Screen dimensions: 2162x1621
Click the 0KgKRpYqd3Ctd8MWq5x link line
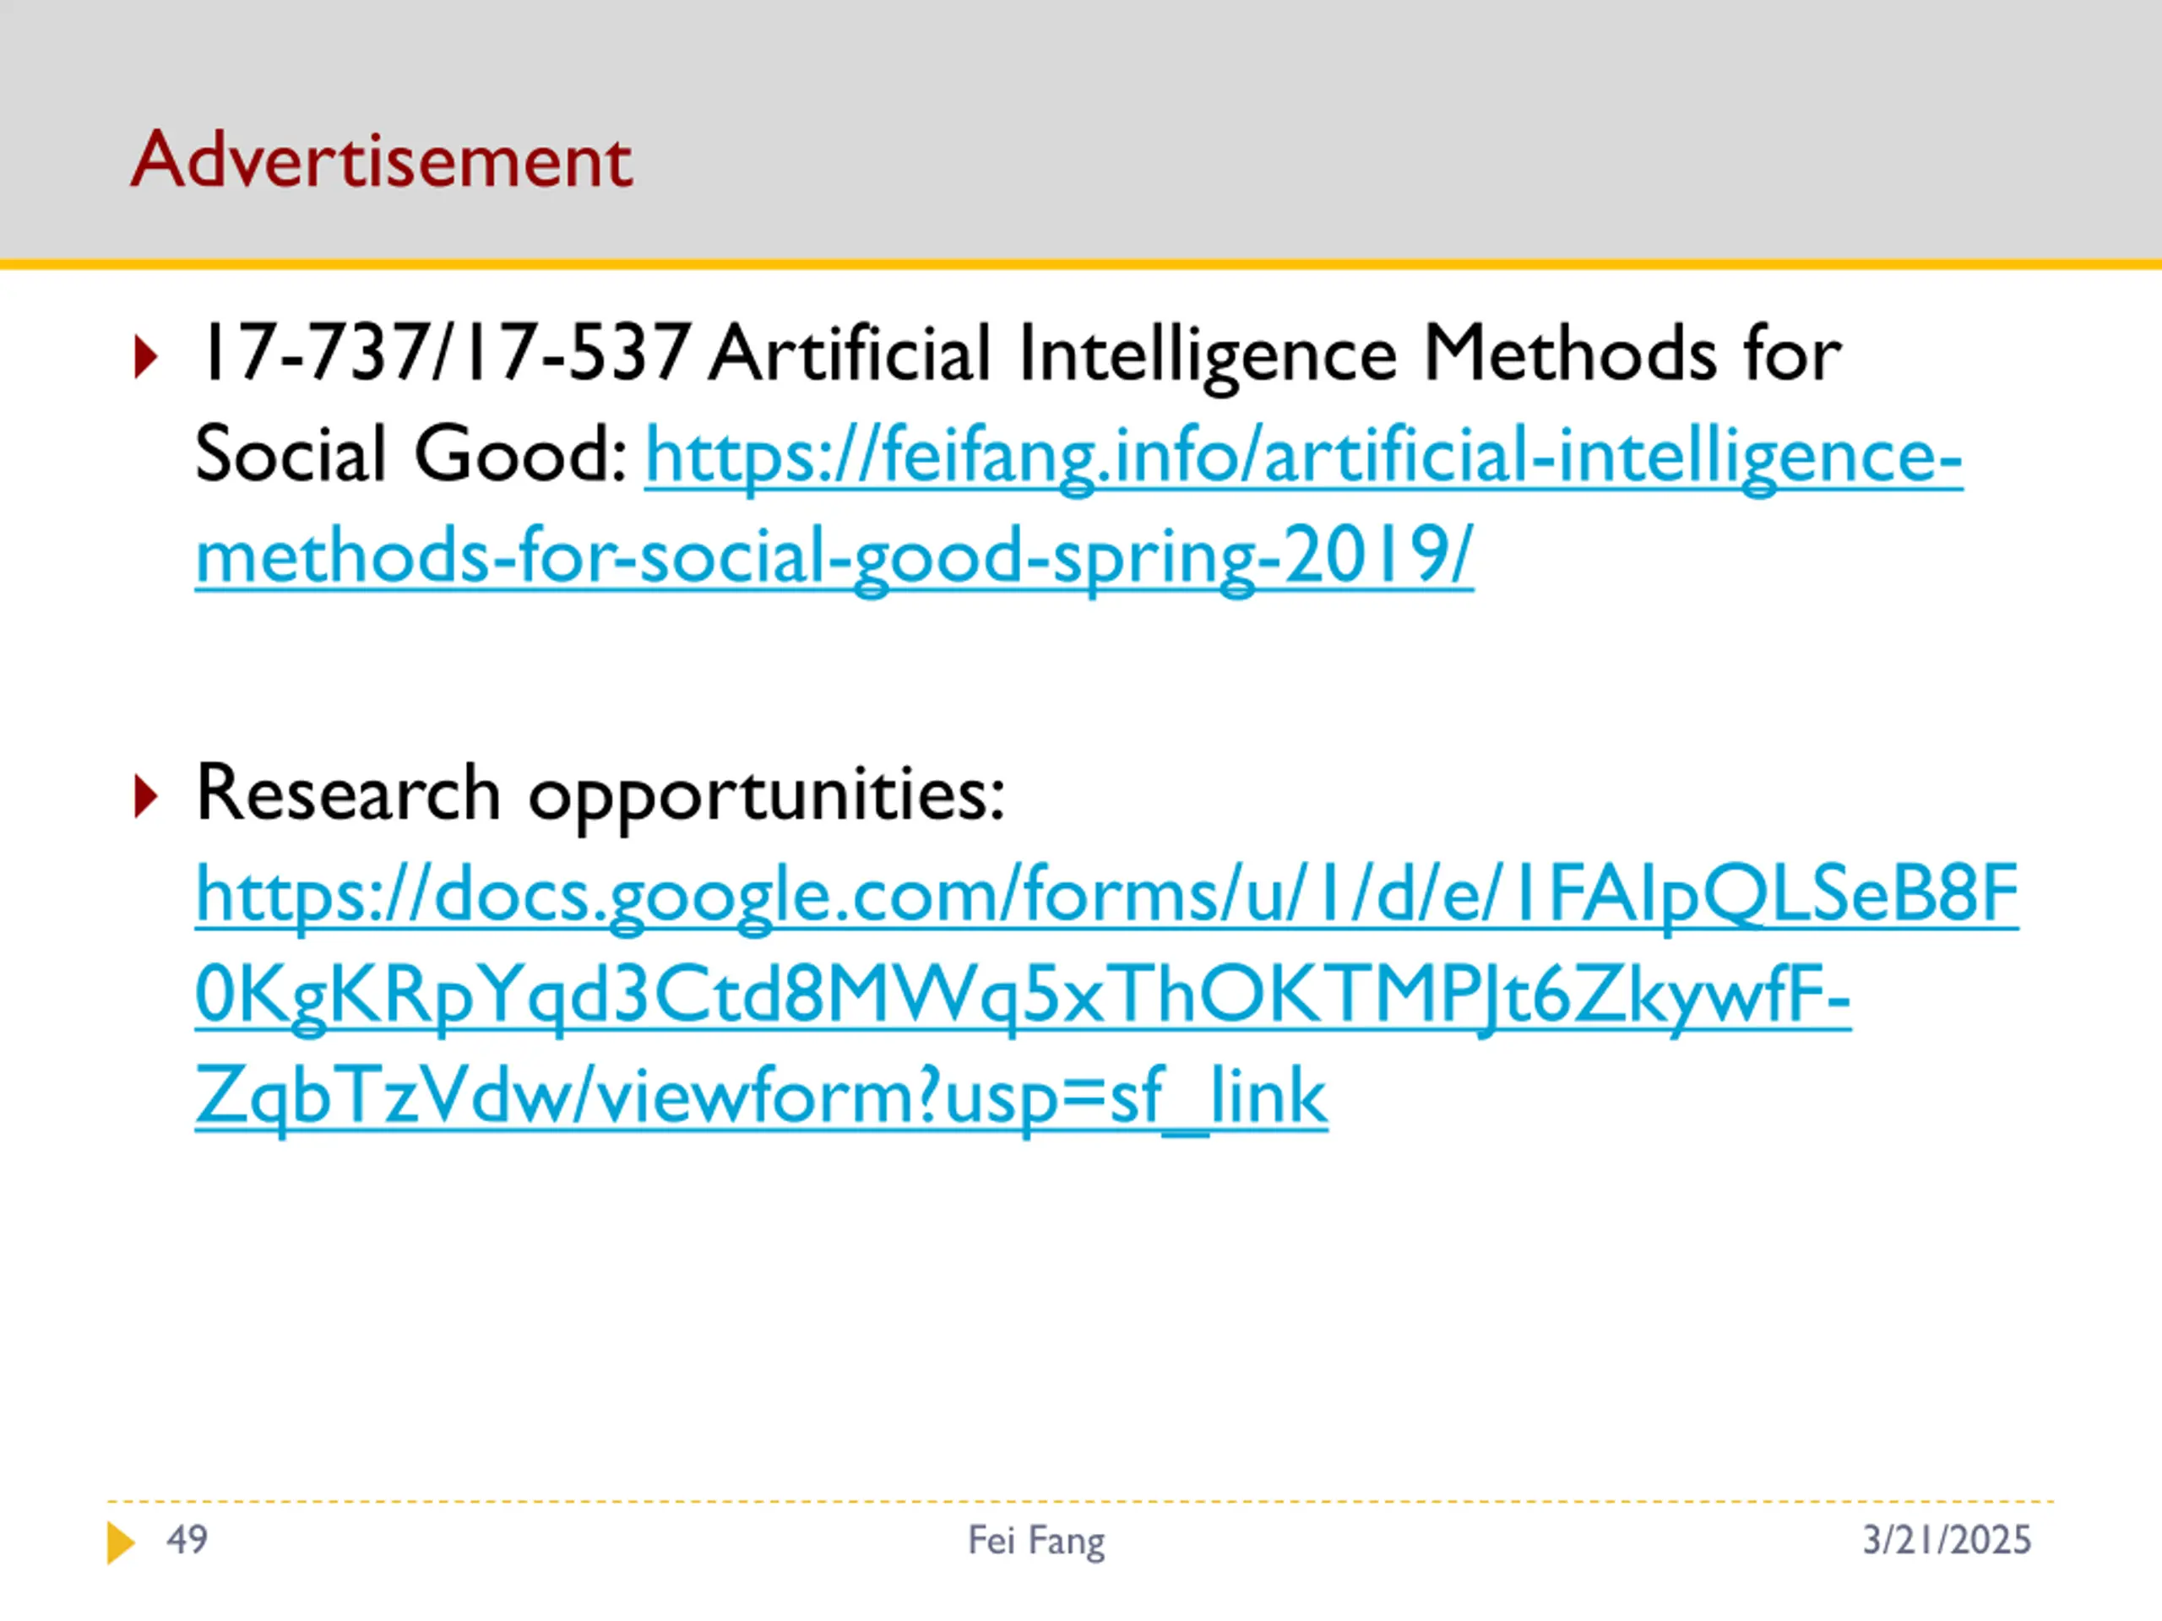click(1023, 995)
